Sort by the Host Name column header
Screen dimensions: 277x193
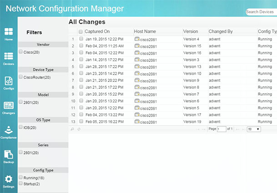tap(145, 31)
